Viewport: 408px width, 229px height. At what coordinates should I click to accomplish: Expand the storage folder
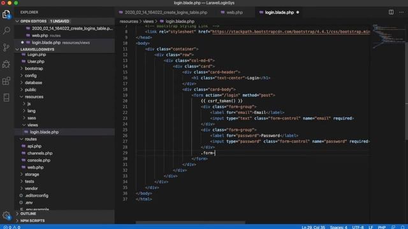pos(32,174)
